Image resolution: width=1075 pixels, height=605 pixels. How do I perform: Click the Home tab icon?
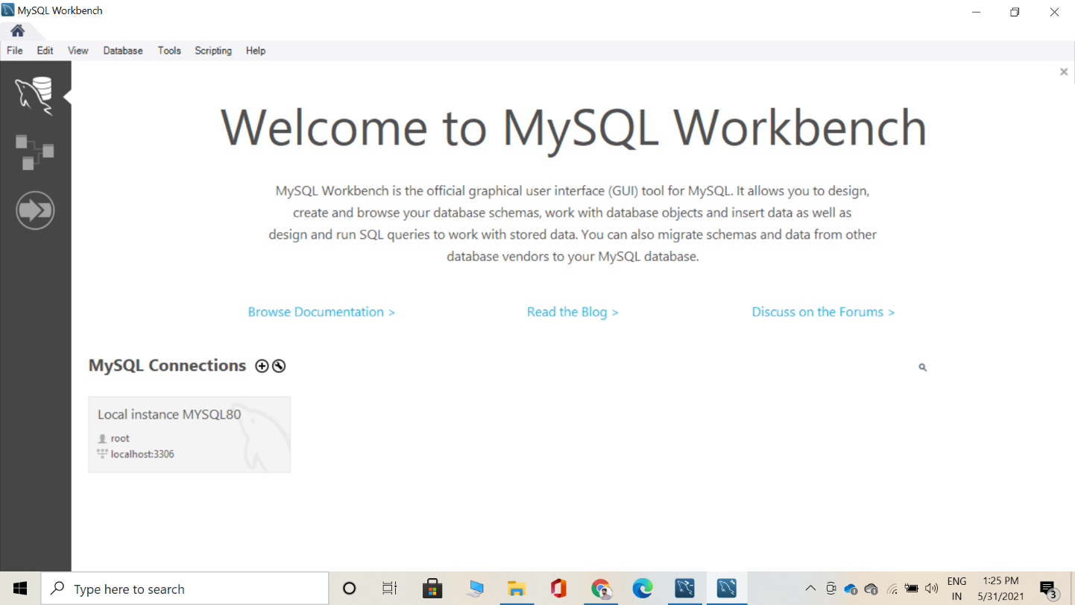pyautogui.click(x=17, y=31)
